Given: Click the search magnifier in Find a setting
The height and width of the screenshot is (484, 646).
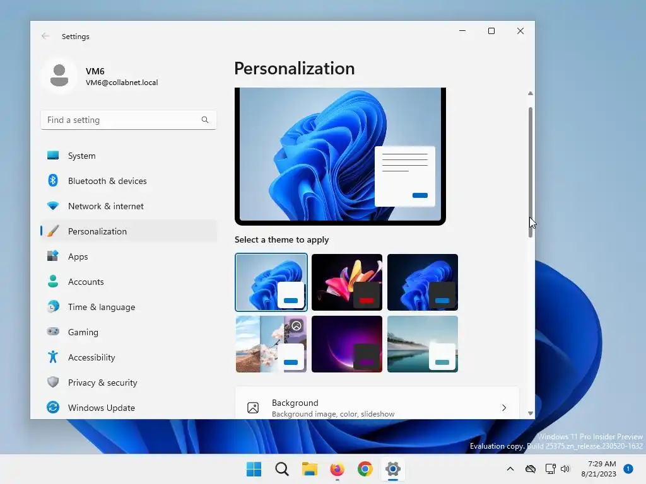Looking at the screenshot, I should [205, 120].
